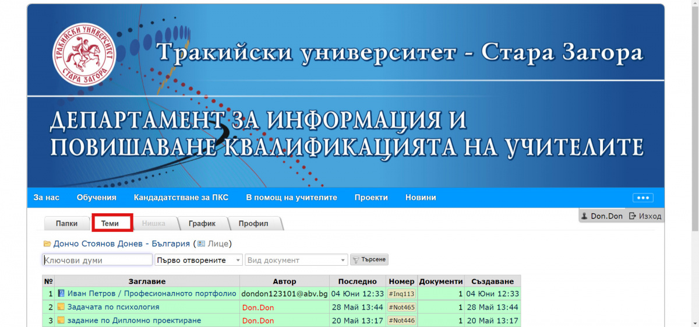This screenshot has width=699, height=327.
Task: Open the Проекти menu
Action: (x=371, y=198)
